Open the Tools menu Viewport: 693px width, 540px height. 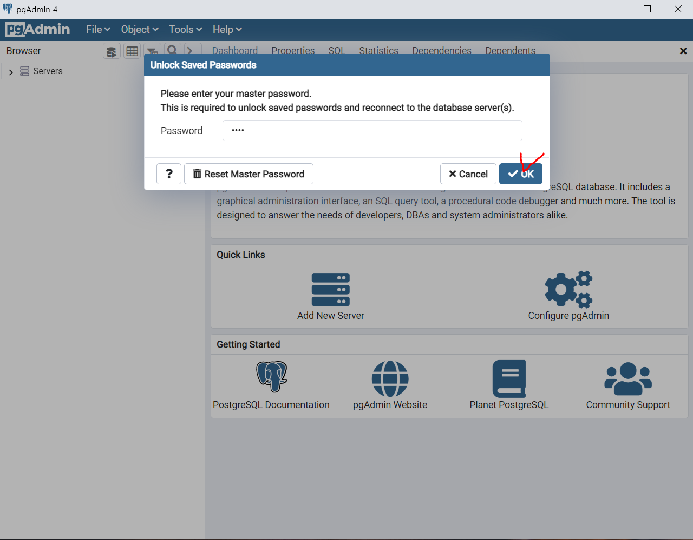[185, 30]
